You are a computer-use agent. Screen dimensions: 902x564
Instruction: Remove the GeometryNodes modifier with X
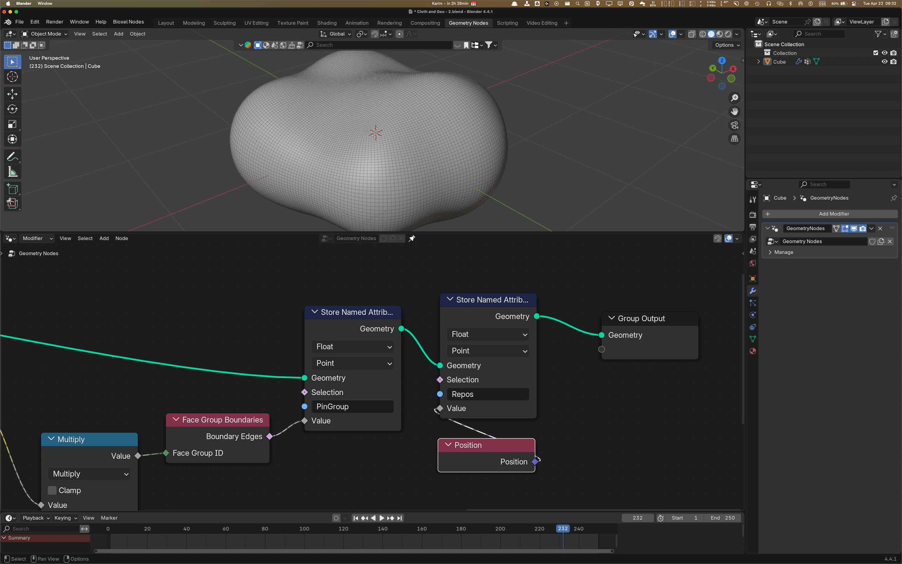point(880,228)
